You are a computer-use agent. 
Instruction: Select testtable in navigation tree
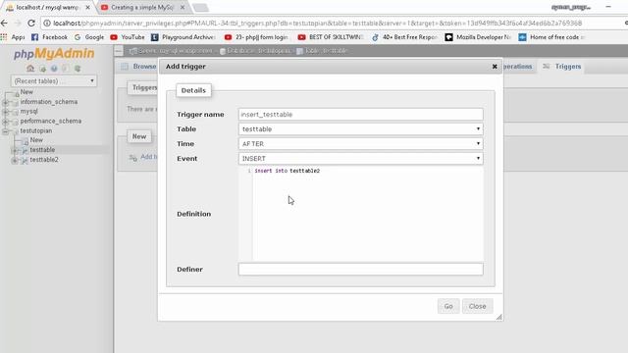42,150
